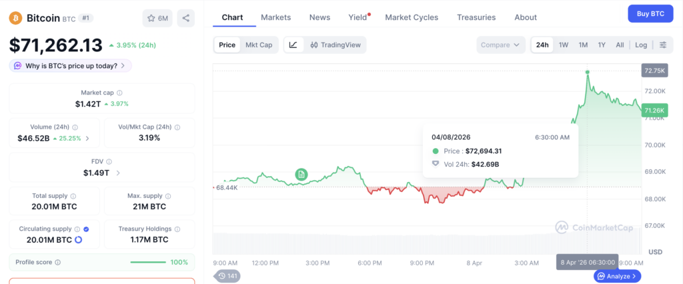Click the Buy BTC button
The height and width of the screenshot is (284, 683).
pyautogui.click(x=650, y=13)
